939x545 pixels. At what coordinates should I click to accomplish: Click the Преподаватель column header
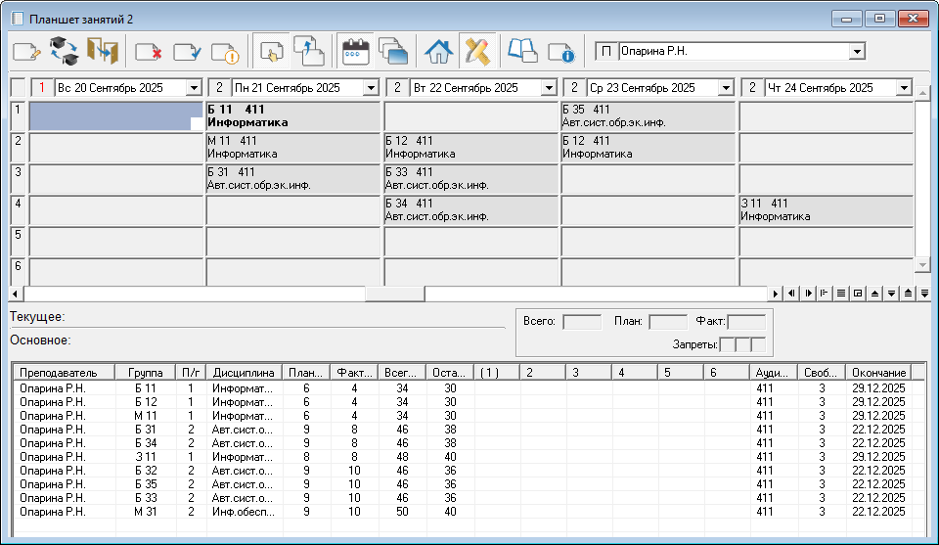(x=59, y=373)
